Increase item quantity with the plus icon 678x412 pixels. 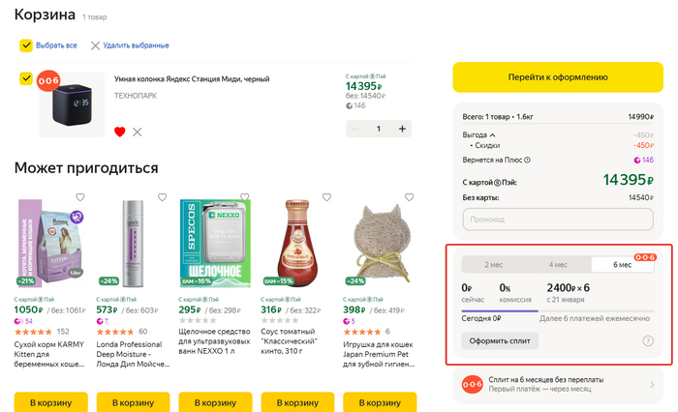403,128
